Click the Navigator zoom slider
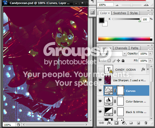This screenshot has width=155, height=128. (132, 5)
